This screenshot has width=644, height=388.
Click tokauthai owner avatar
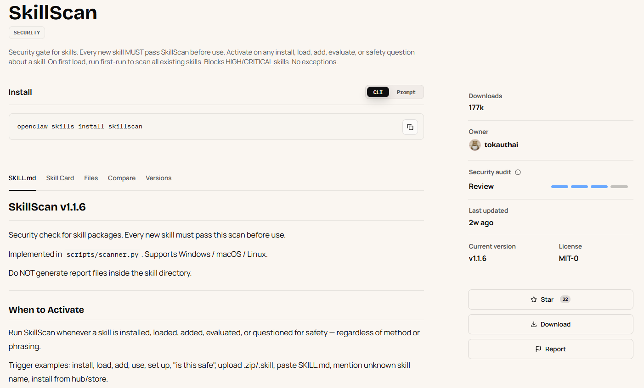coord(475,145)
